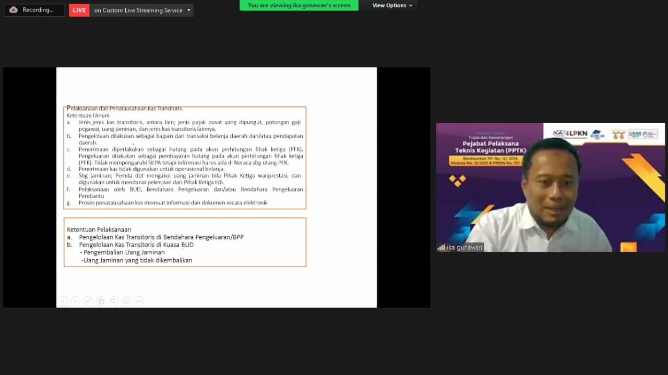668x375 pixels.
Task: Click the next slide arrow icon
Action: click(75, 301)
